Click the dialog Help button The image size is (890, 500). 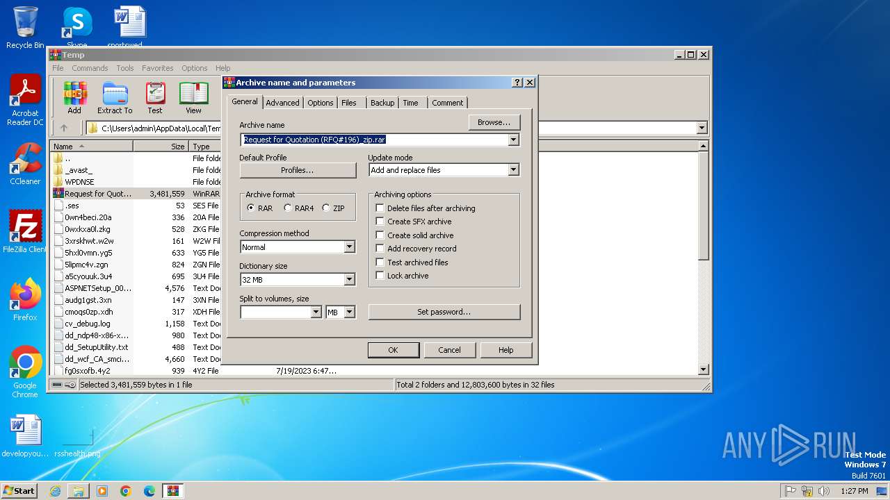(x=506, y=350)
